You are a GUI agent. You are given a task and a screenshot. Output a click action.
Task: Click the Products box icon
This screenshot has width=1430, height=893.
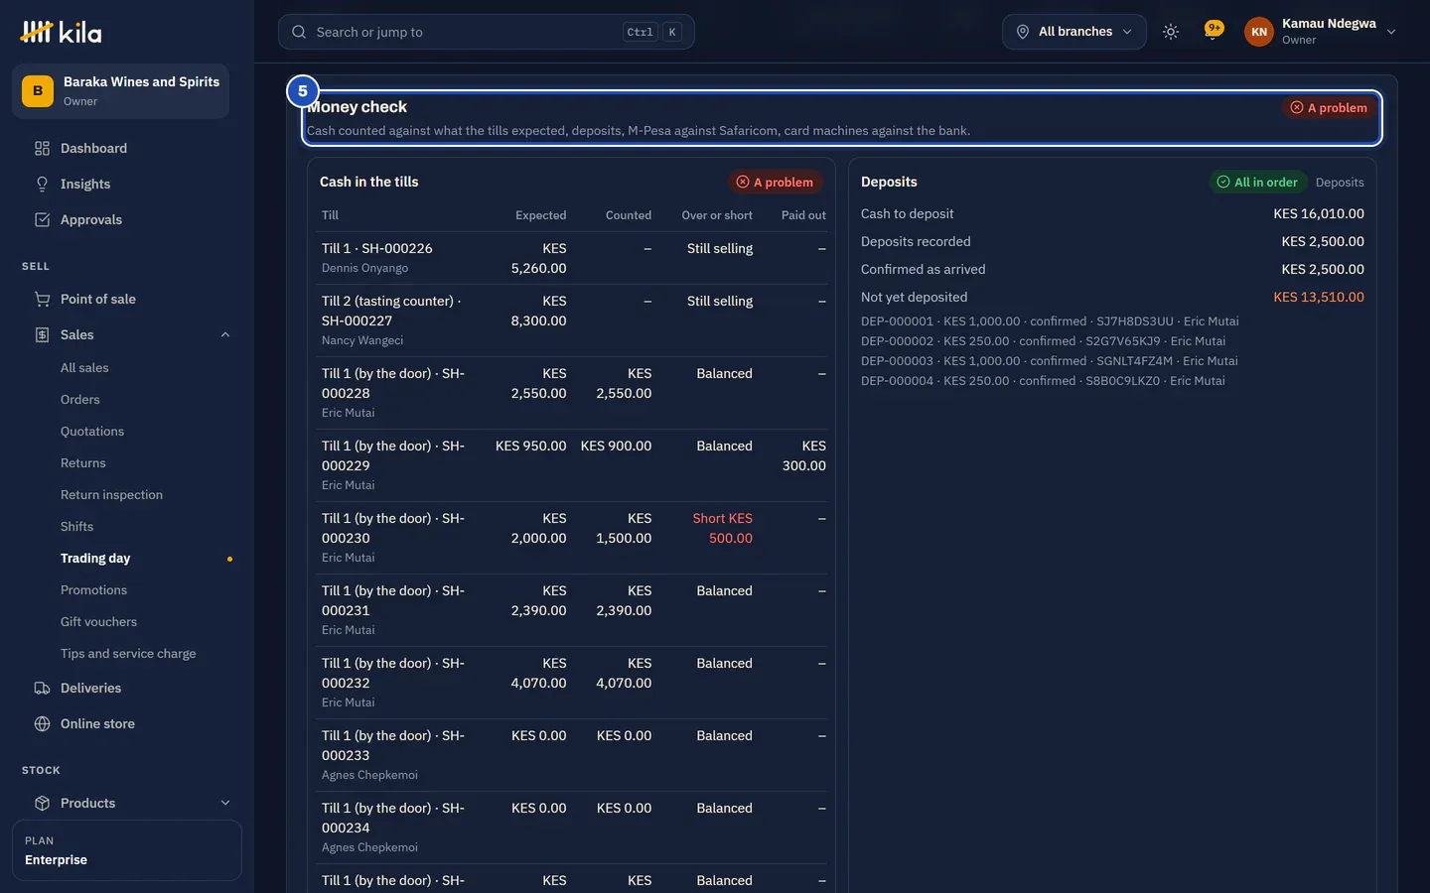(x=42, y=804)
